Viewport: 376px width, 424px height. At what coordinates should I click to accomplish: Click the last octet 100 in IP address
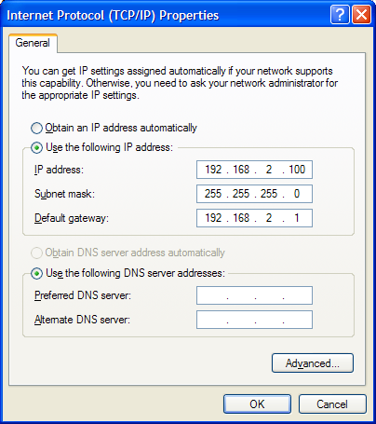[x=297, y=170]
